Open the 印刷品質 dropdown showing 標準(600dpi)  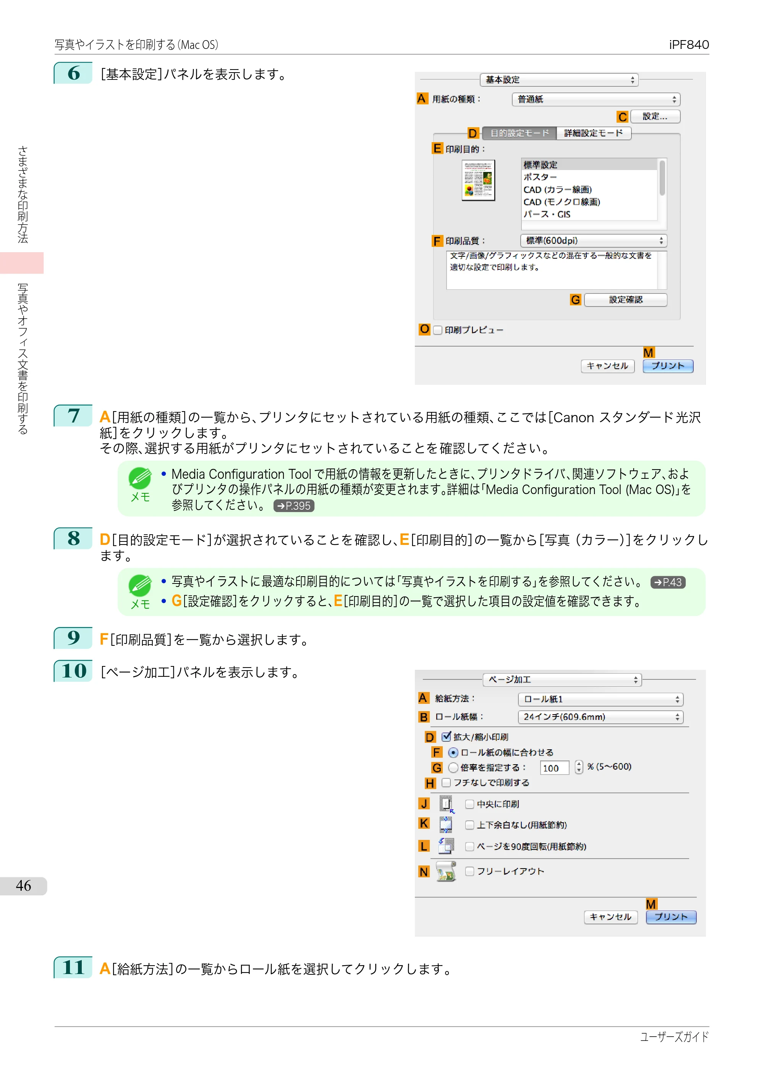593,241
